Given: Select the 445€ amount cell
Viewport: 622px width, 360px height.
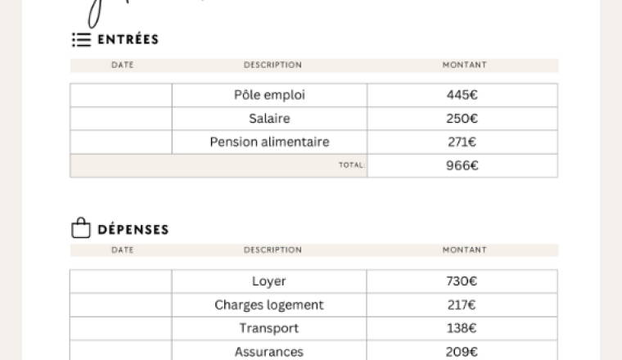Looking at the screenshot, I should coord(462,95).
